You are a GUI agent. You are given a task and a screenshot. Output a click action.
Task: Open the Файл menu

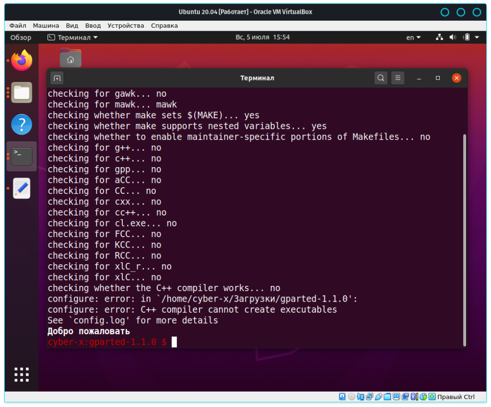18,25
